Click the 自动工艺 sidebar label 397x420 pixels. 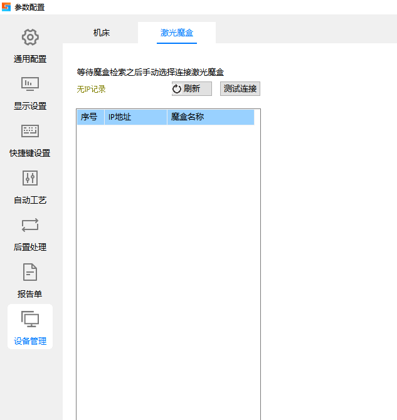click(30, 200)
